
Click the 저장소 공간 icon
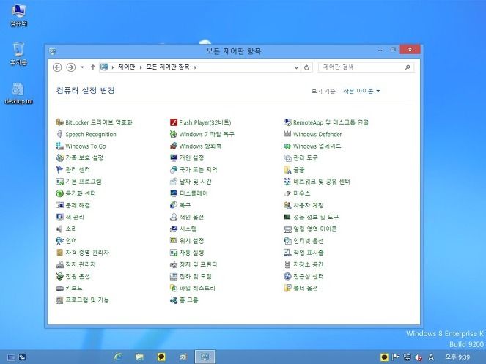point(287,264)
